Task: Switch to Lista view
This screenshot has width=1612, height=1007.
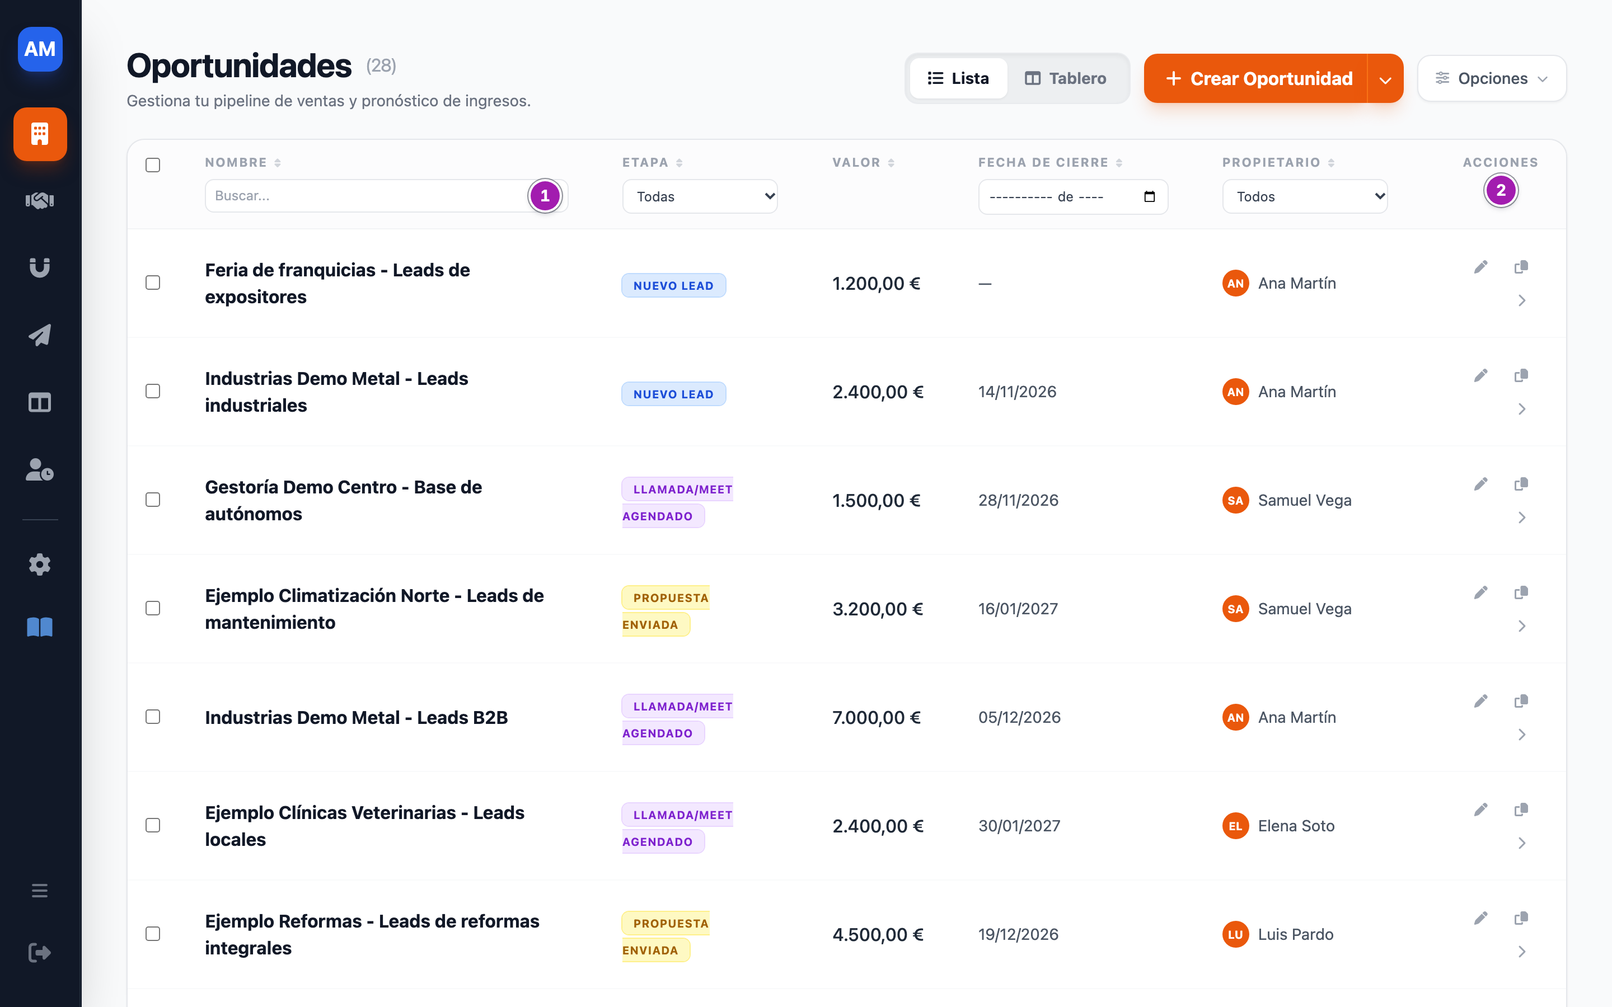Action: pos(958,78)
